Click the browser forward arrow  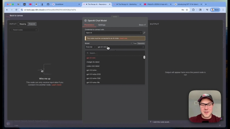coord(11,10)
